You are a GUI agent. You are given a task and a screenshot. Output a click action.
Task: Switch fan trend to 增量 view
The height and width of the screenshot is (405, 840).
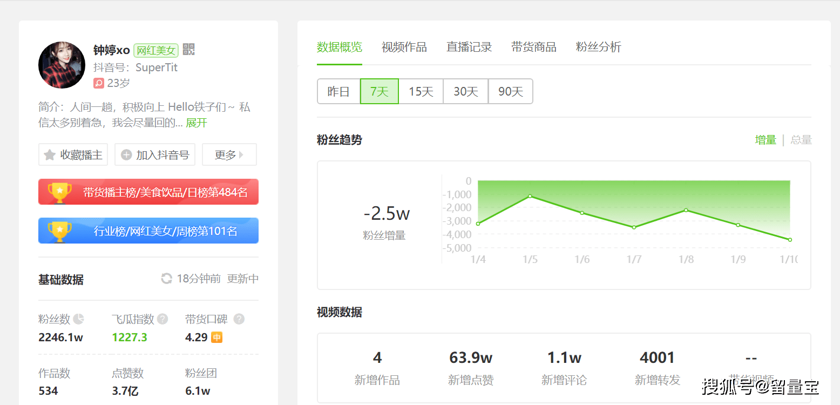click(765, 140)
